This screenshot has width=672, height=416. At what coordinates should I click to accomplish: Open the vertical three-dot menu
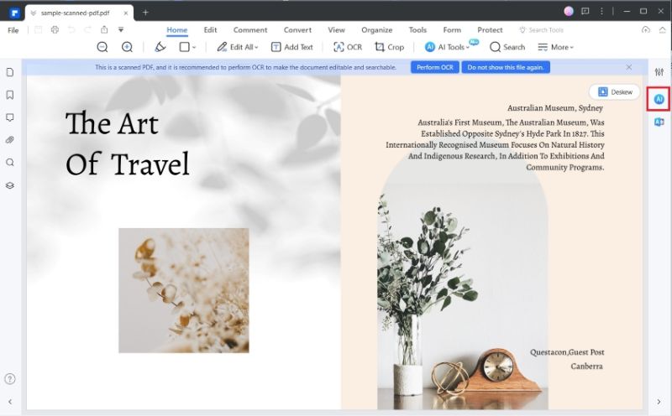(601, 12)
